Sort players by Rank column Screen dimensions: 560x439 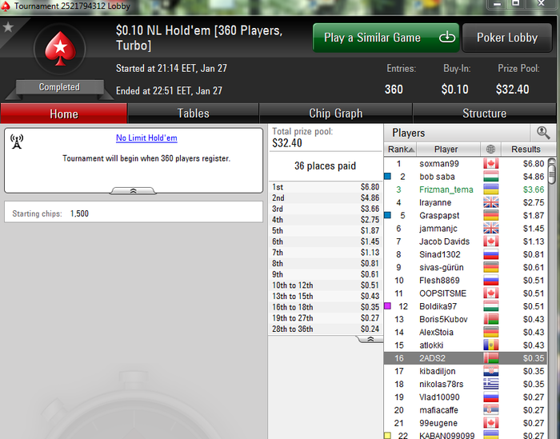400,150
